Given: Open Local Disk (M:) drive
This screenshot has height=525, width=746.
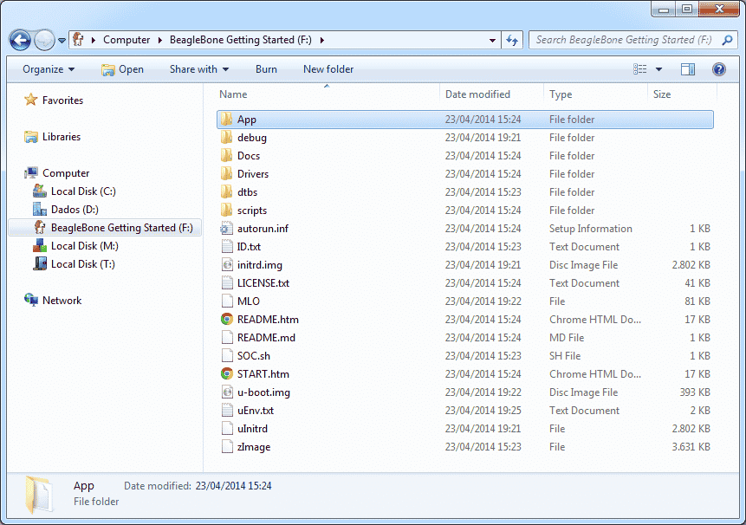Looking at the screenshot, I should [x=85, y=246].
